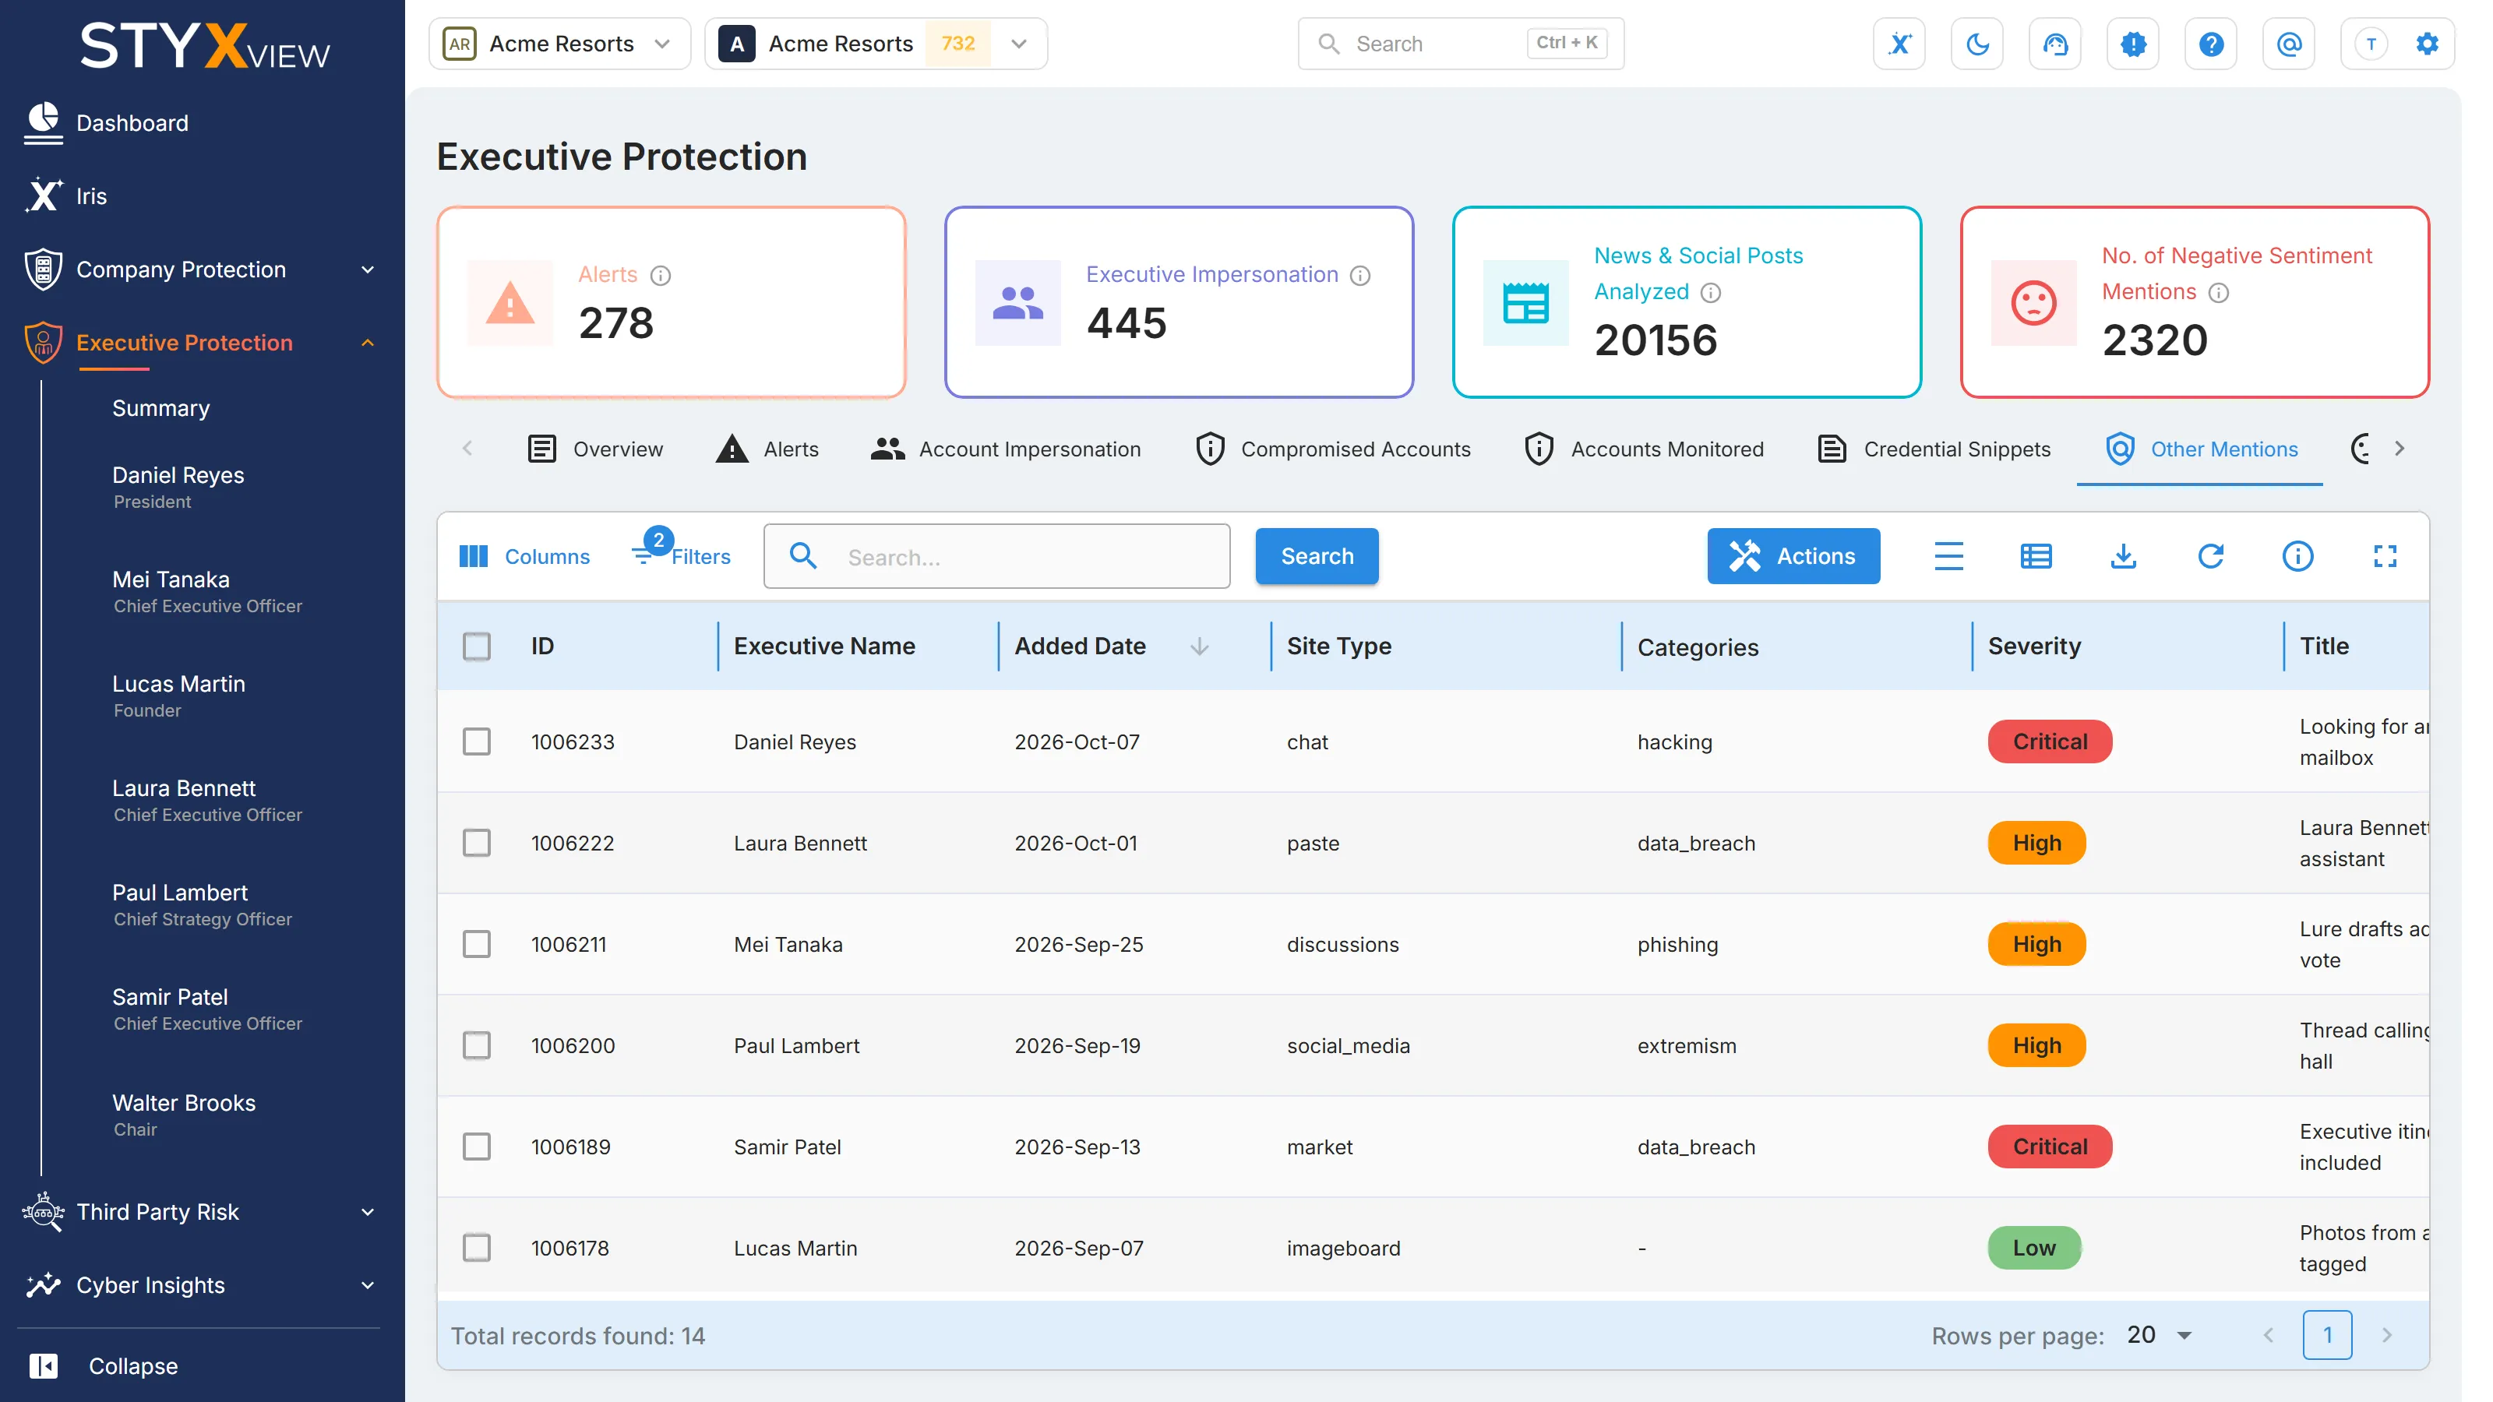The image size is (2493, 1402).
Task: Switch to list density view icon
Action: pos(1948,556)
